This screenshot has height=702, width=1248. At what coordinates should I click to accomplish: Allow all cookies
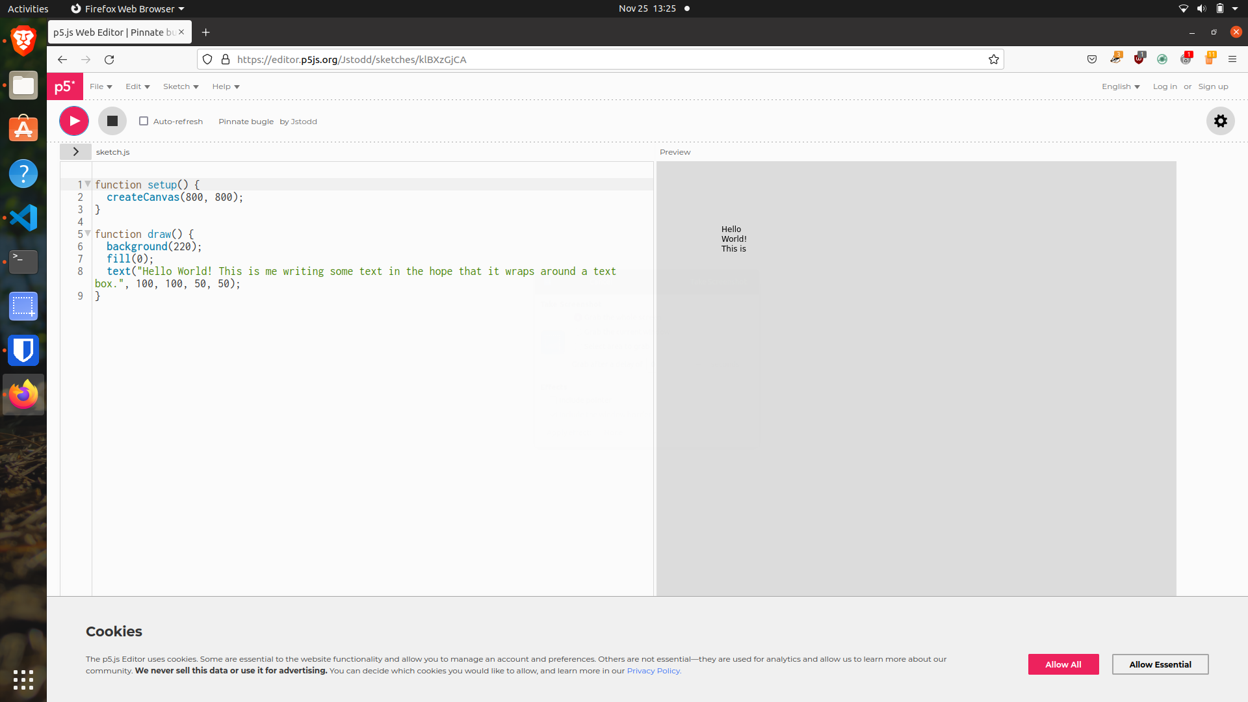click(1063, 664)
